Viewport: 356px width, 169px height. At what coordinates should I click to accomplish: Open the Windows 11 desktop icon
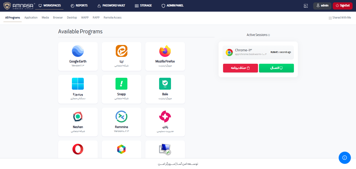(78, 84)
